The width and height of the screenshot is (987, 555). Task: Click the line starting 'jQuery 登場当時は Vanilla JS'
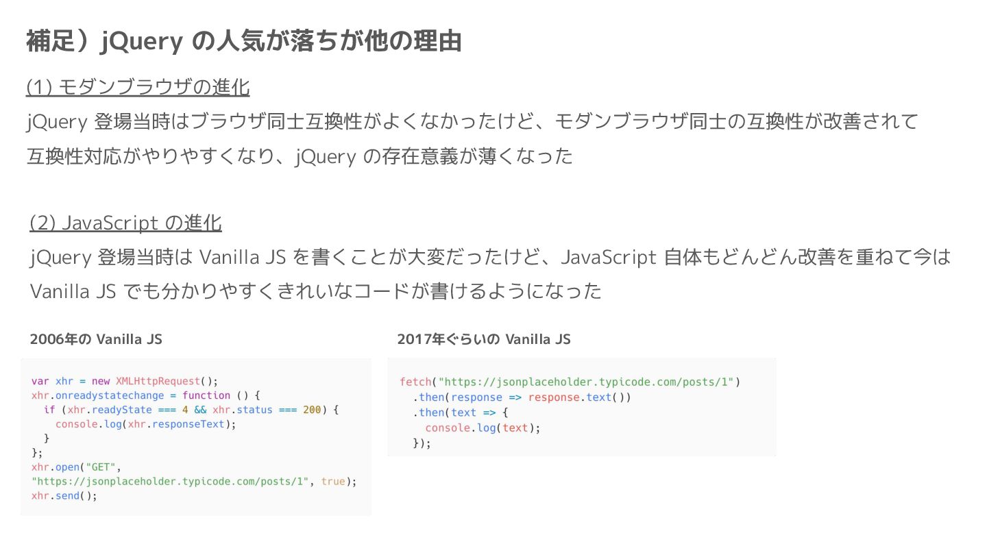click(x=491, y=258)
